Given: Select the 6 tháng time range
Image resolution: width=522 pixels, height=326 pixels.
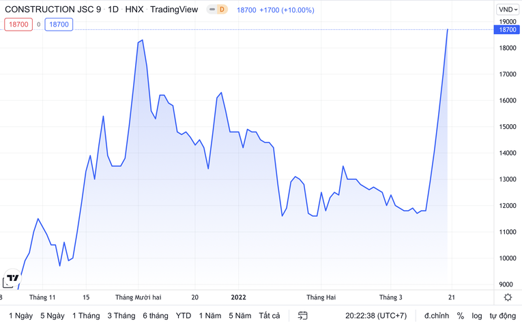Looking at the screenshot, I should [x=156, y=316].
